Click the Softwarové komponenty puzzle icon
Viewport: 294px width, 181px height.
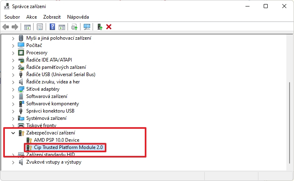click(21, 104)
